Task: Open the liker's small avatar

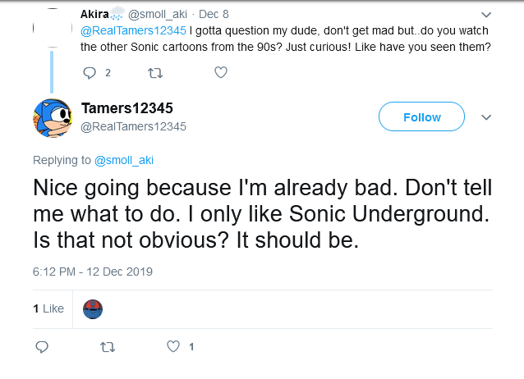Action: 94,308
